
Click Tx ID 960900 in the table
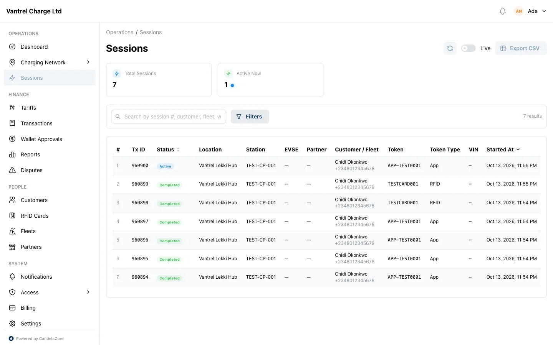point(140,166)
